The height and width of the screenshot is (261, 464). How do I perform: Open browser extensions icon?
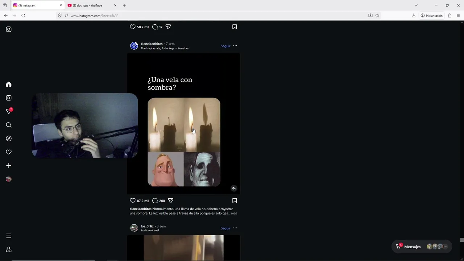click(449, 16)
